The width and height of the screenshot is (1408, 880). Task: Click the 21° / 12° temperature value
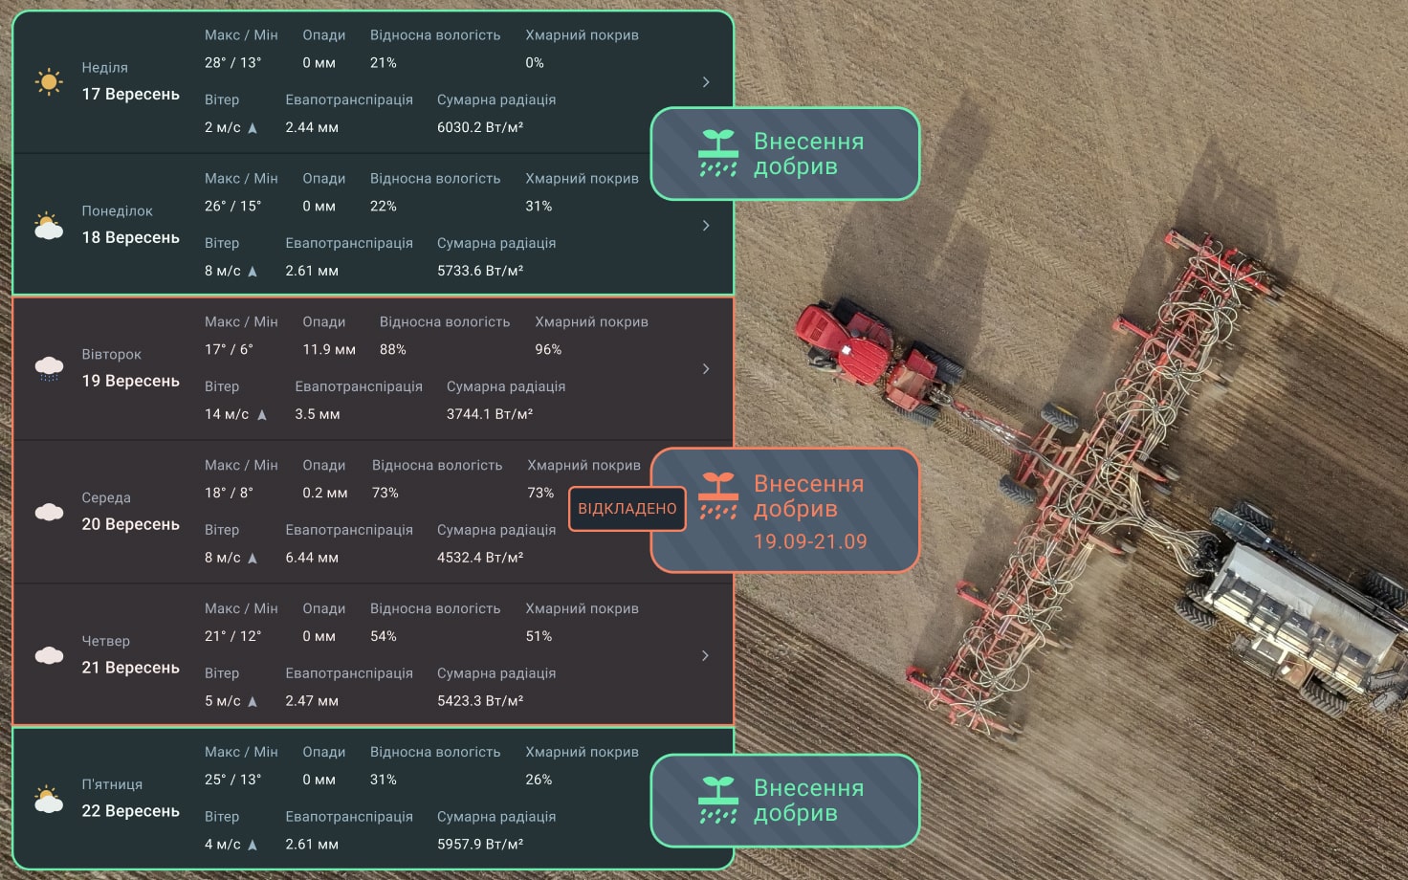pyautogui.click(x=232, y=637)
